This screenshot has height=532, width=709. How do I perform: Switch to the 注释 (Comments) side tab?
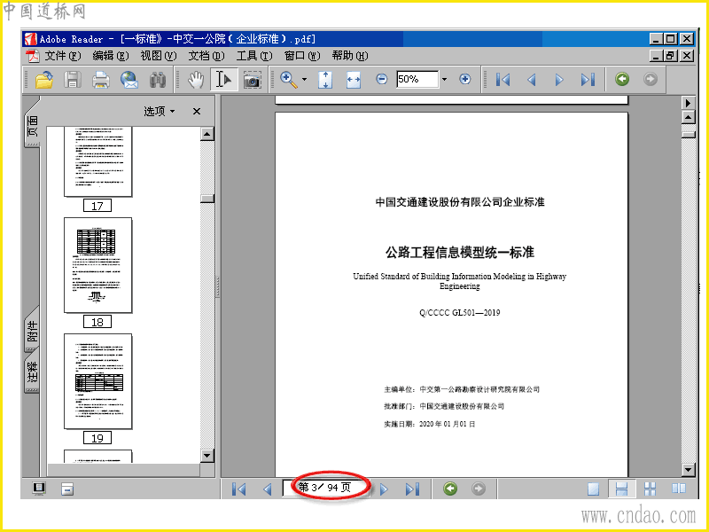click(x=32, y=372)
